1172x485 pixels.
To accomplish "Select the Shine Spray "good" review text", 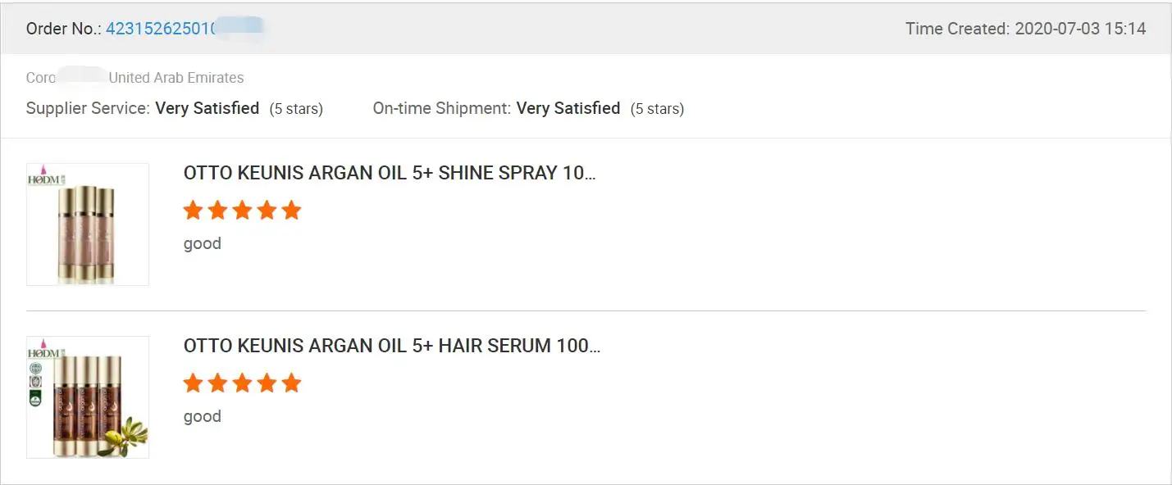I will [x=203, y=243].
